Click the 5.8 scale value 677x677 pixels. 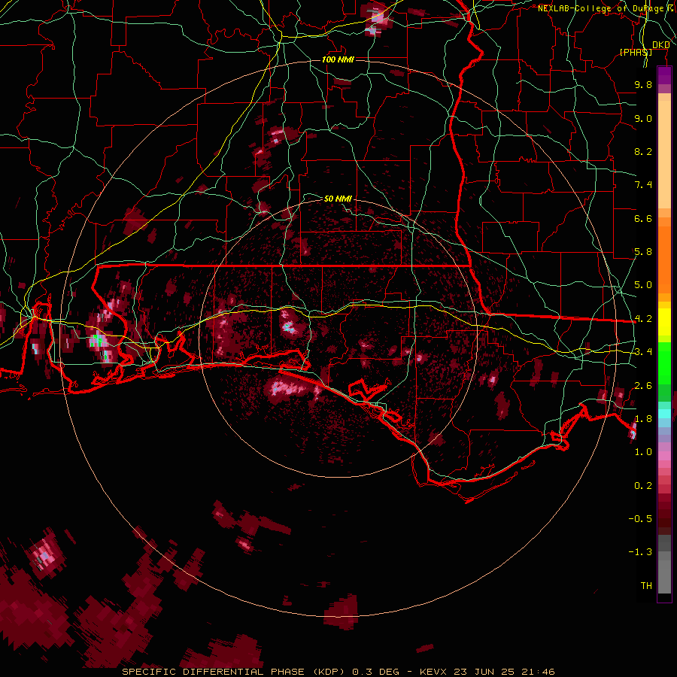point(643,252)
